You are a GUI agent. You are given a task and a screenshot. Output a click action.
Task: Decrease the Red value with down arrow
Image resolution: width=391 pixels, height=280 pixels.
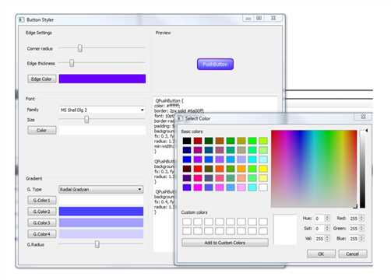[362, 220]
